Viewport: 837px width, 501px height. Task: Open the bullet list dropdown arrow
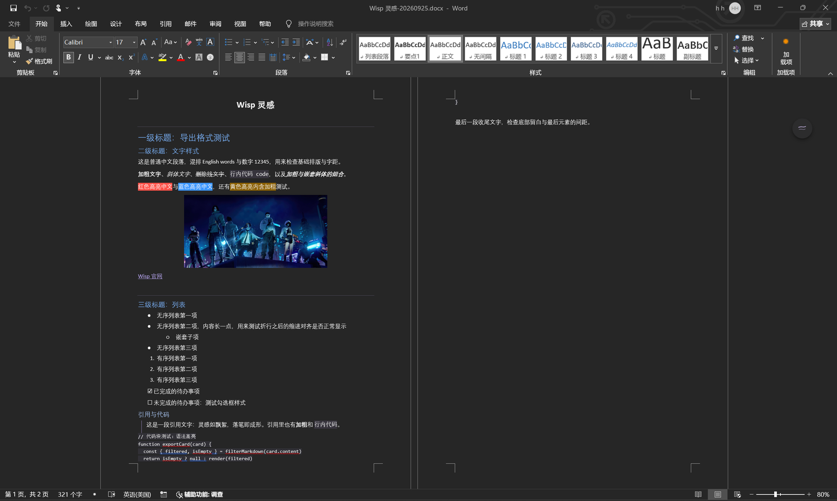click(x=237, y=42)
